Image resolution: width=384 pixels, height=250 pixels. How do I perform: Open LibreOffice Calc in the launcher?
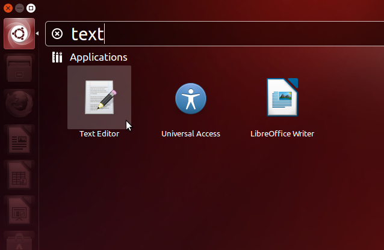[19, 175]
